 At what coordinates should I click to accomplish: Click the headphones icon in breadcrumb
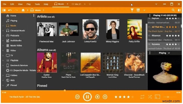[32, 10]
